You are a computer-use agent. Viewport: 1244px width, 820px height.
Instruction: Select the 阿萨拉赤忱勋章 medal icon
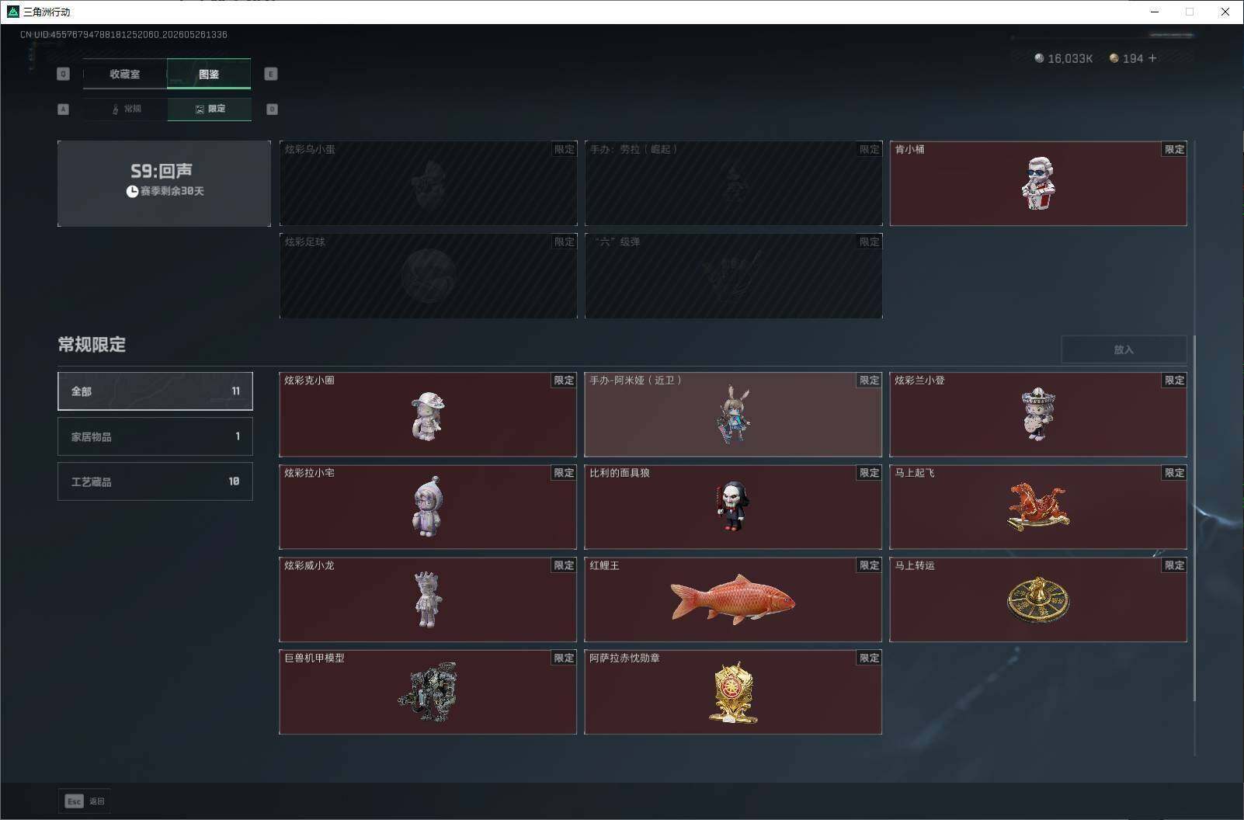coord(732,693)
